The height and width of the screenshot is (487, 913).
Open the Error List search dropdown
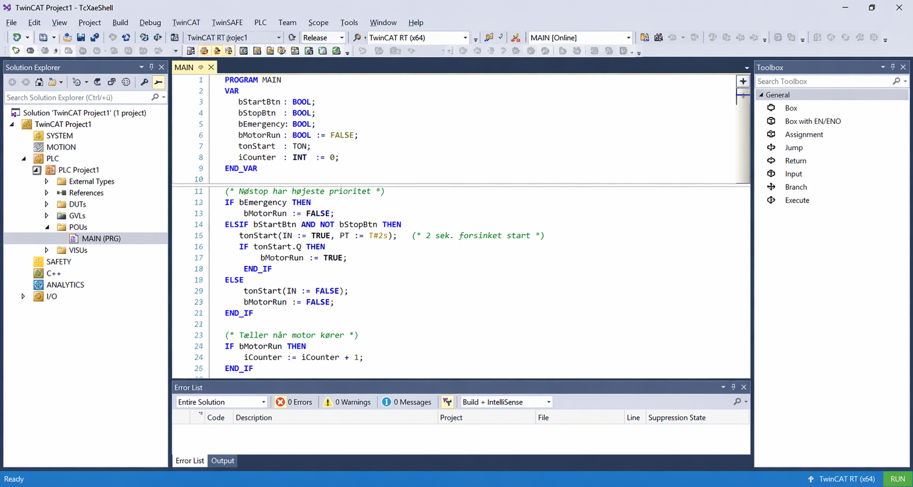746,402
